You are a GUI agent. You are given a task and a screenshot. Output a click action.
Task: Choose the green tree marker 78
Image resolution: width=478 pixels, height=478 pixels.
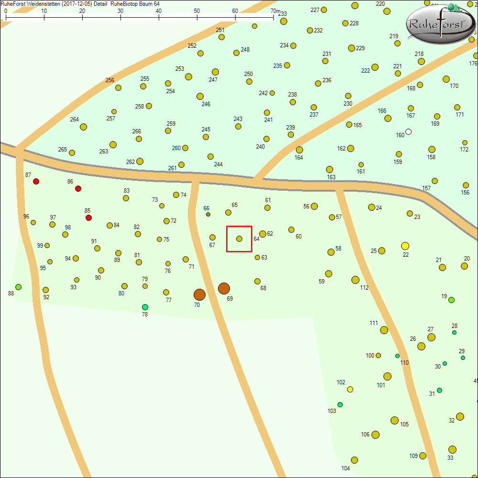click(145, 307)
